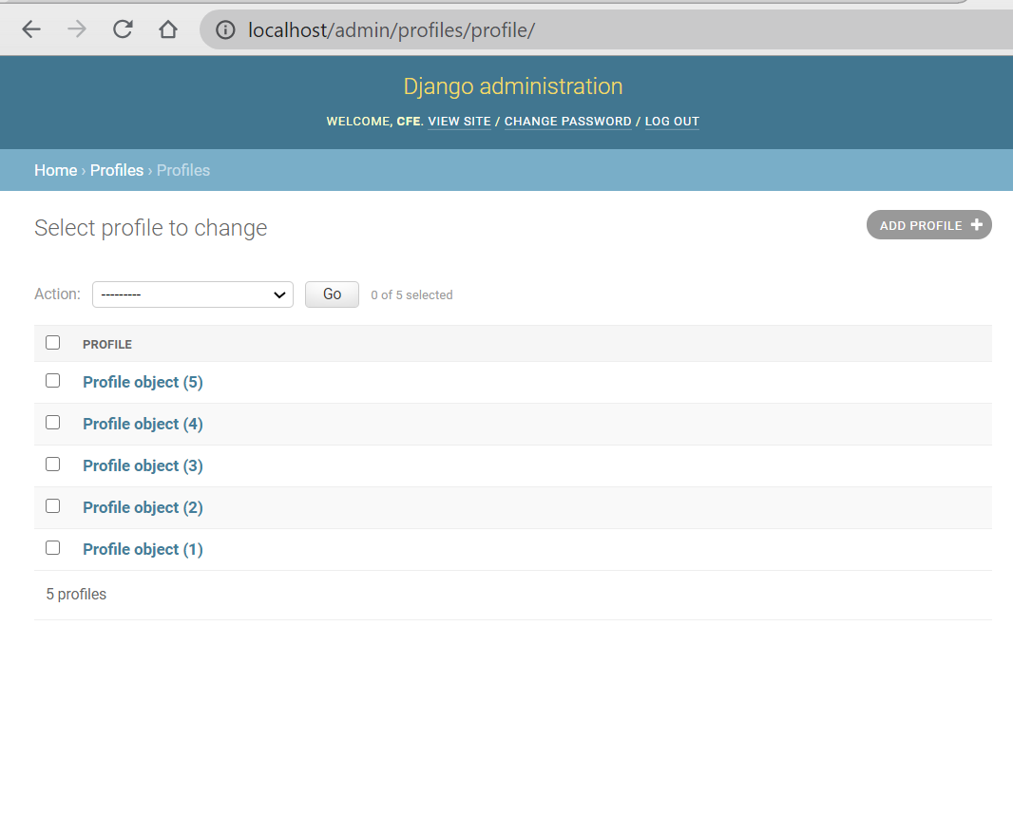1013x816 pixels.
Task: Click the 'Select profile to change' heading
Action: (x=150, y=228)
